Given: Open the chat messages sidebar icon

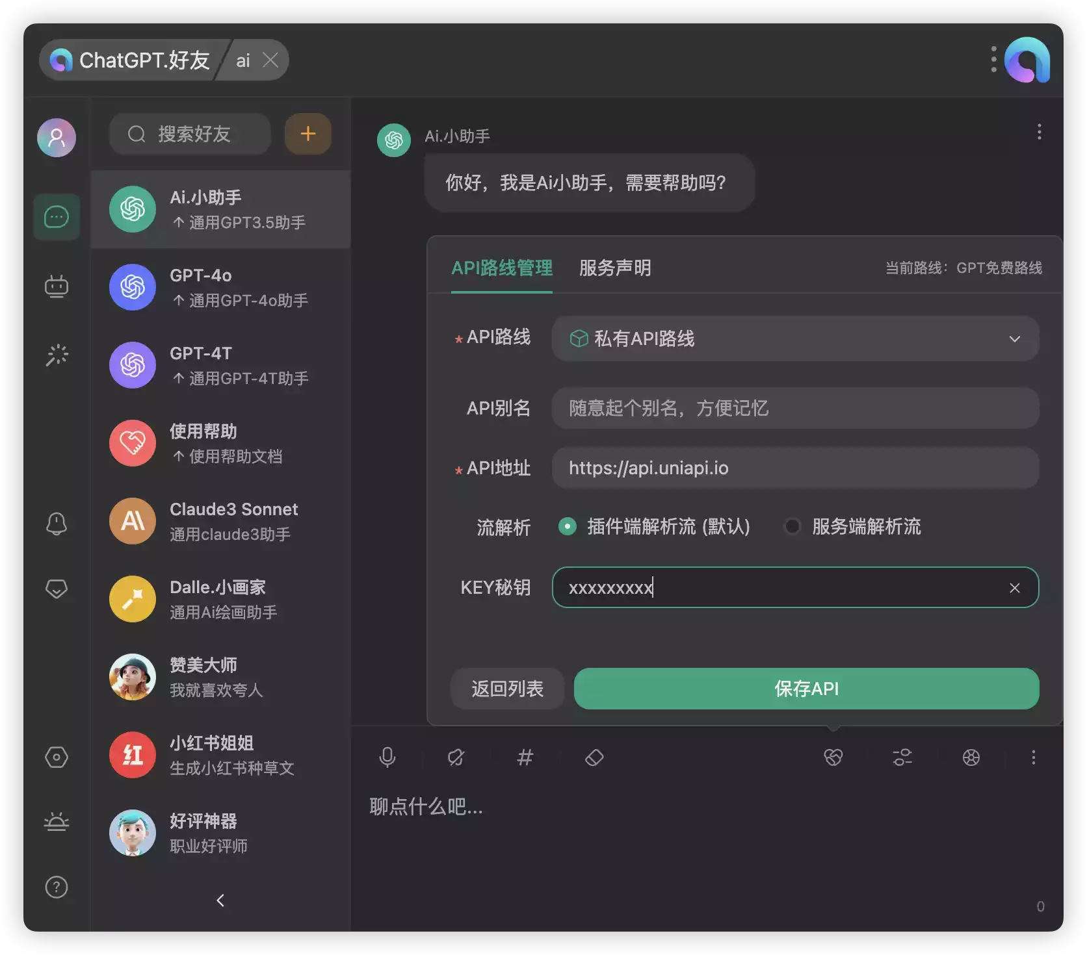Looking at the screenshot, I should [57, 217].
